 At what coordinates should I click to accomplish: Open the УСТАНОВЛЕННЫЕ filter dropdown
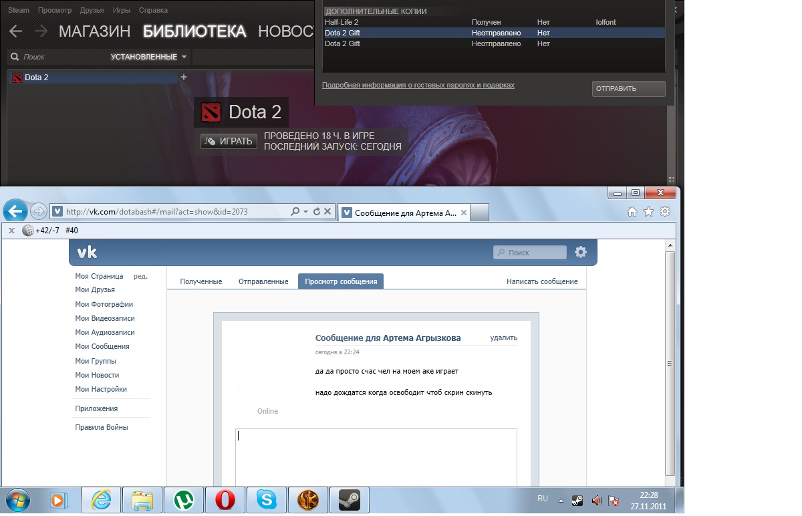[x=150, y=57]
